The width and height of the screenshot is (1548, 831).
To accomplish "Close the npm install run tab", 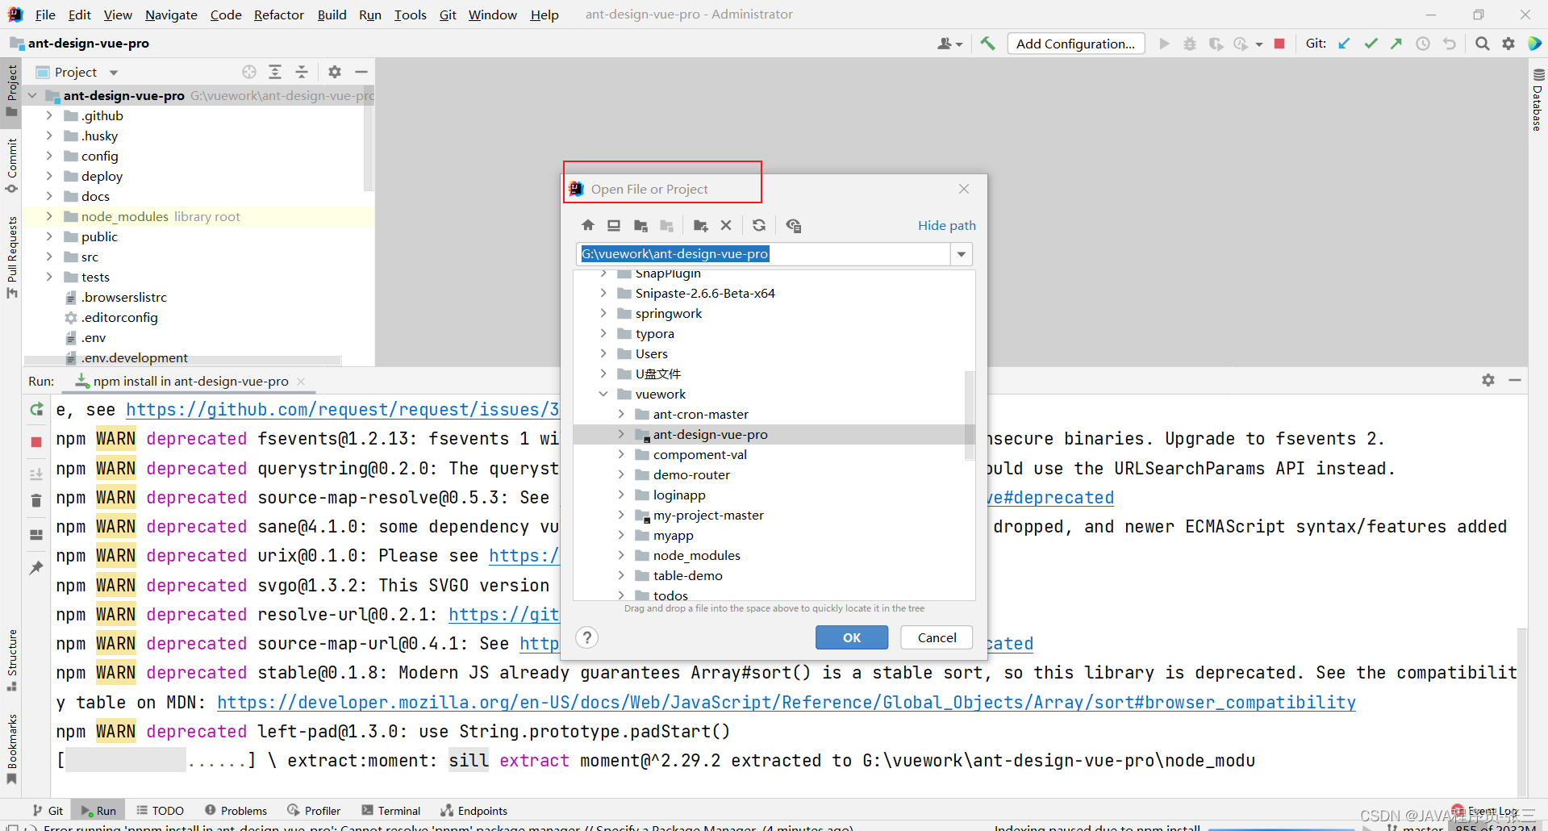I will (301, 381).
